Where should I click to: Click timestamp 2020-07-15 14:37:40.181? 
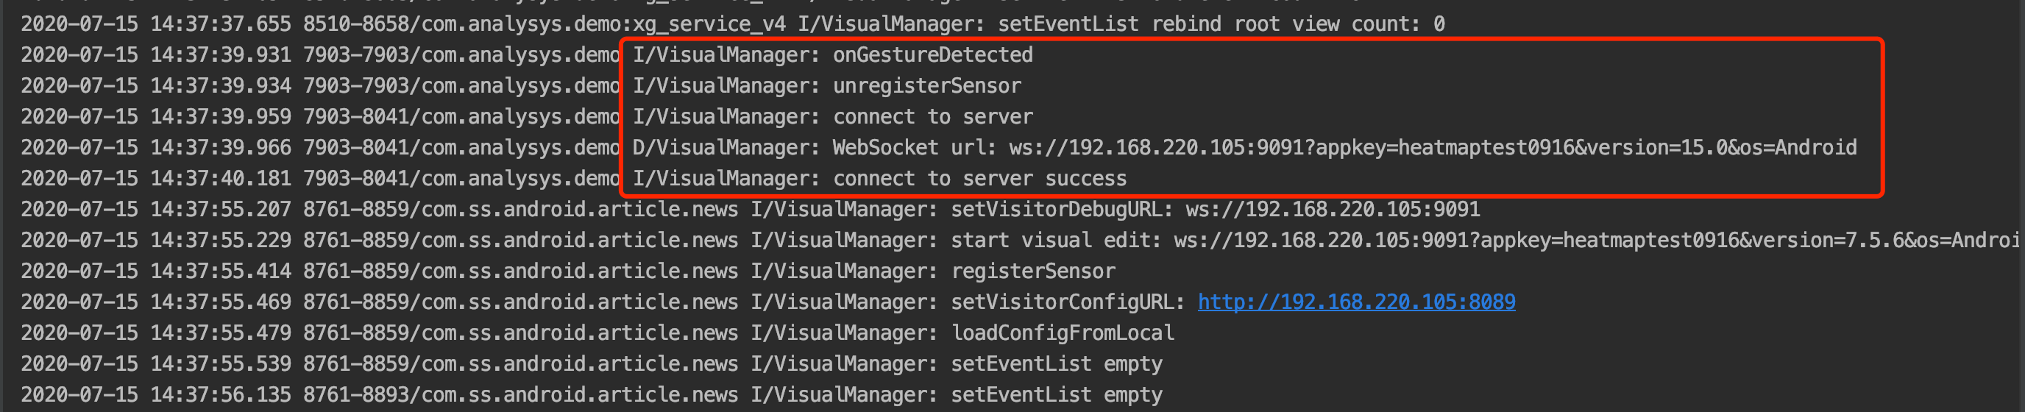click(156, 179)
